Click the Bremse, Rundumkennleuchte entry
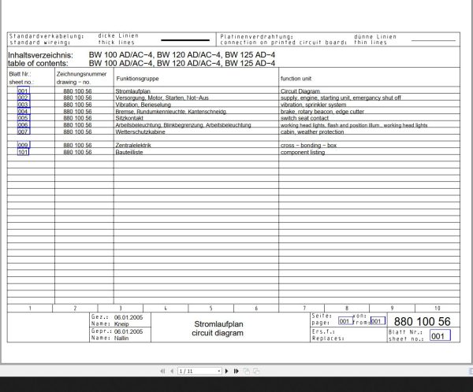473x392 pixels. [171, 112]
